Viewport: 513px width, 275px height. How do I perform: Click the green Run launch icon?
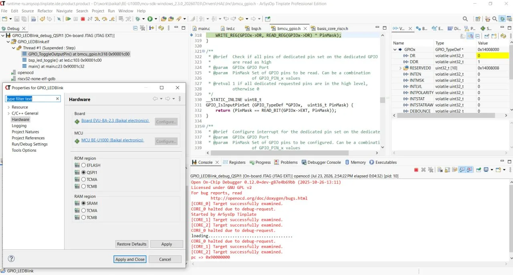point(150,19)
